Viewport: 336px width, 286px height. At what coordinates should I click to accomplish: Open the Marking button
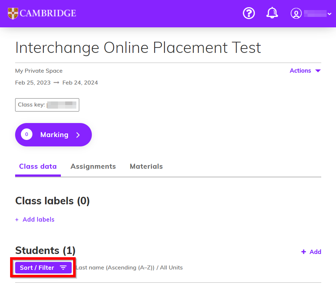(53, 135)
